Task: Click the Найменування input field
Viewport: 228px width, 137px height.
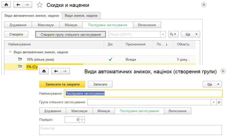Action: tap(143, 93)
